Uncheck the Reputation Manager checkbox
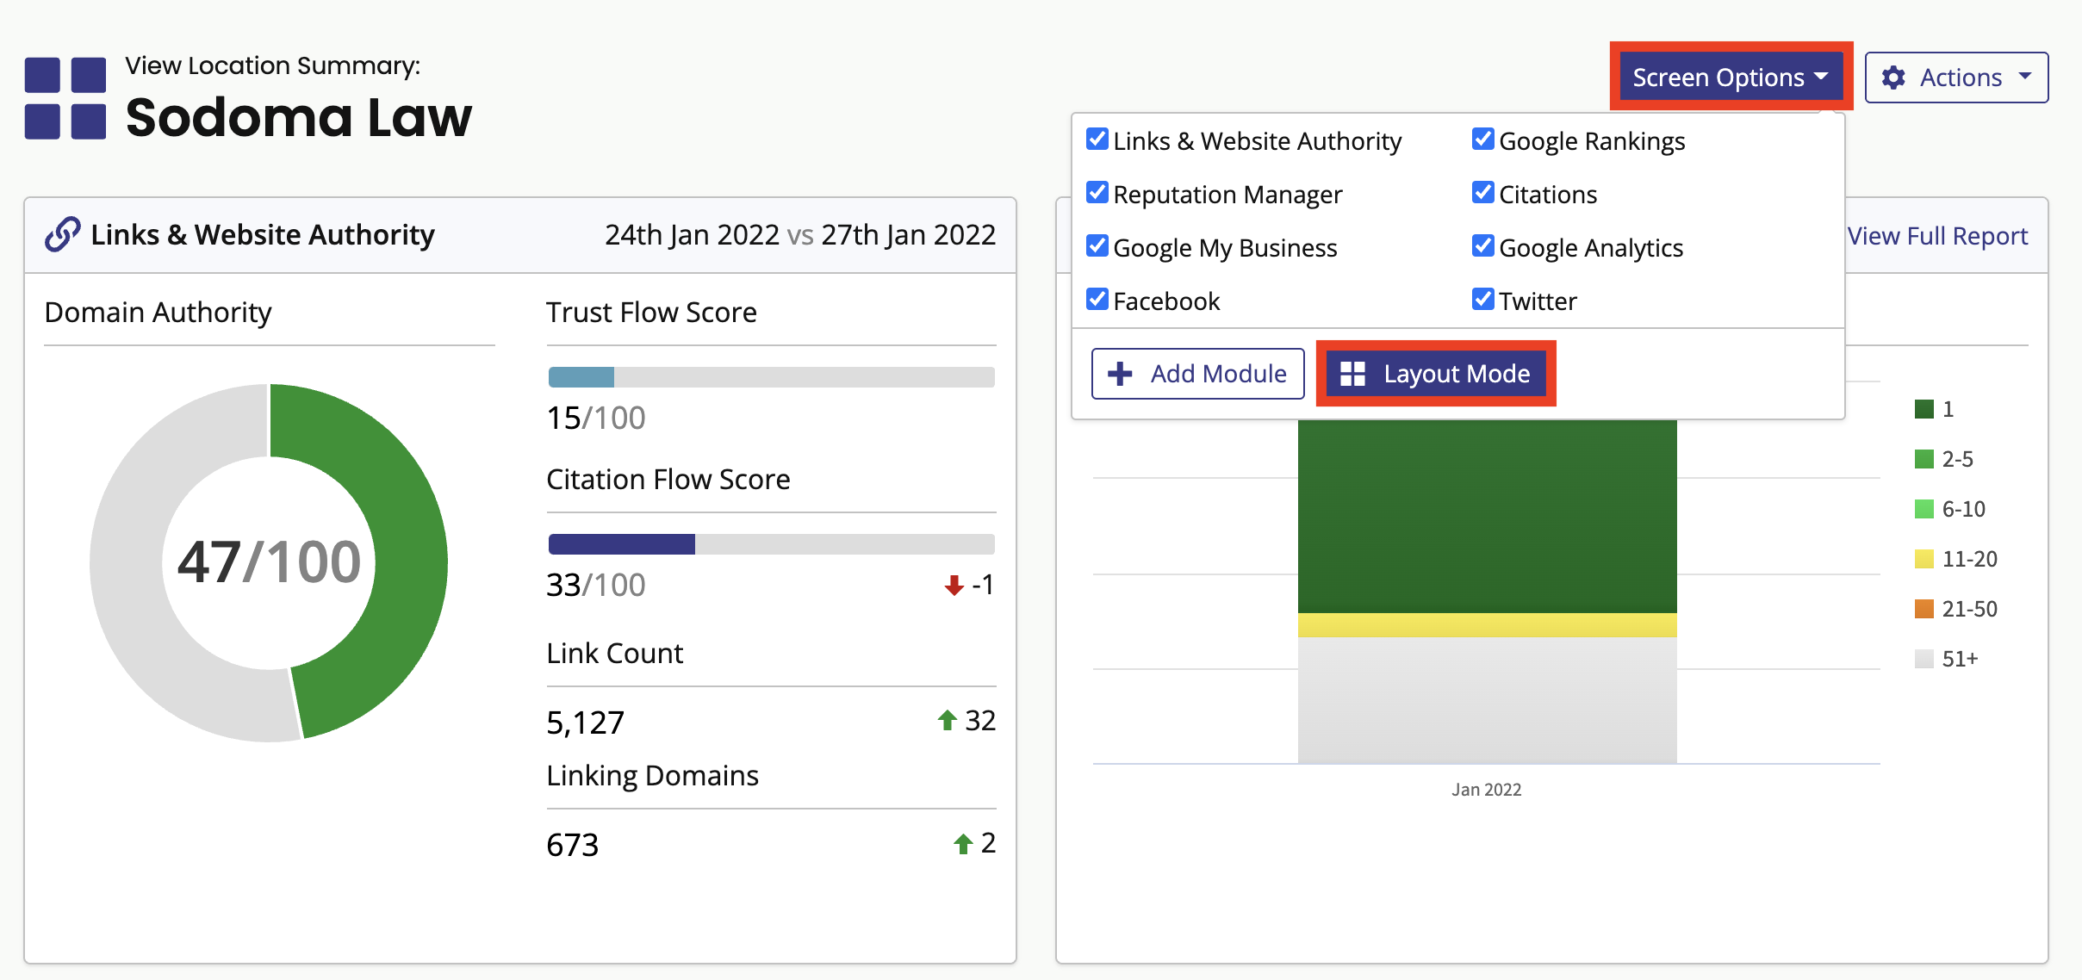The width and height of the screenshot is (2082, 980). pos(1097,192)
